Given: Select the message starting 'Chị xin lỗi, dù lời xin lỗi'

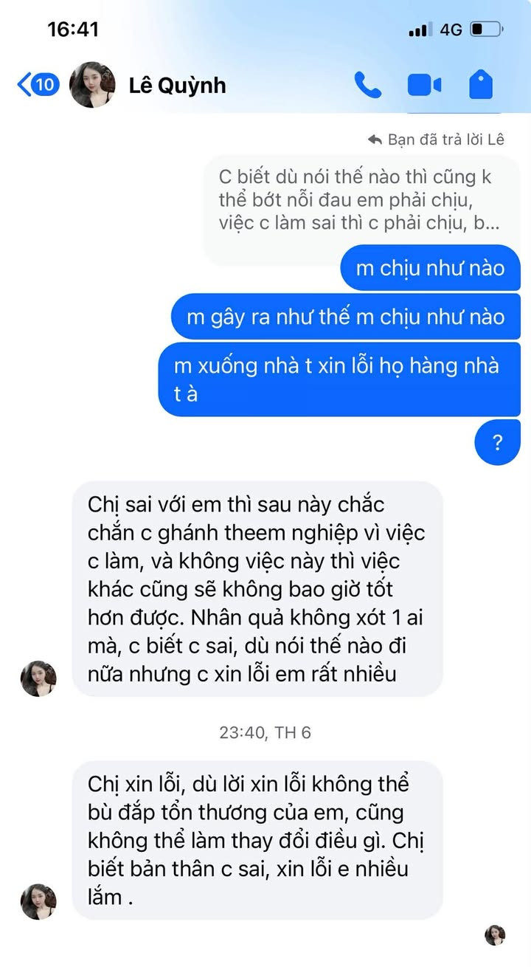Looking at the screenshot, I should [x=257, y=840].
